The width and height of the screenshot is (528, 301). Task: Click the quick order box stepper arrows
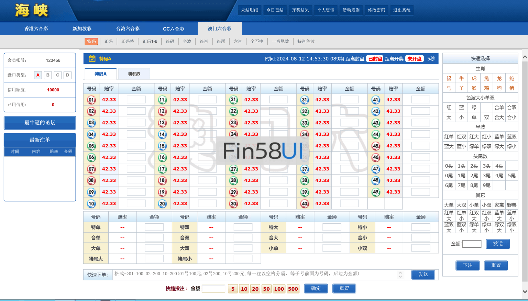[400, 275]
